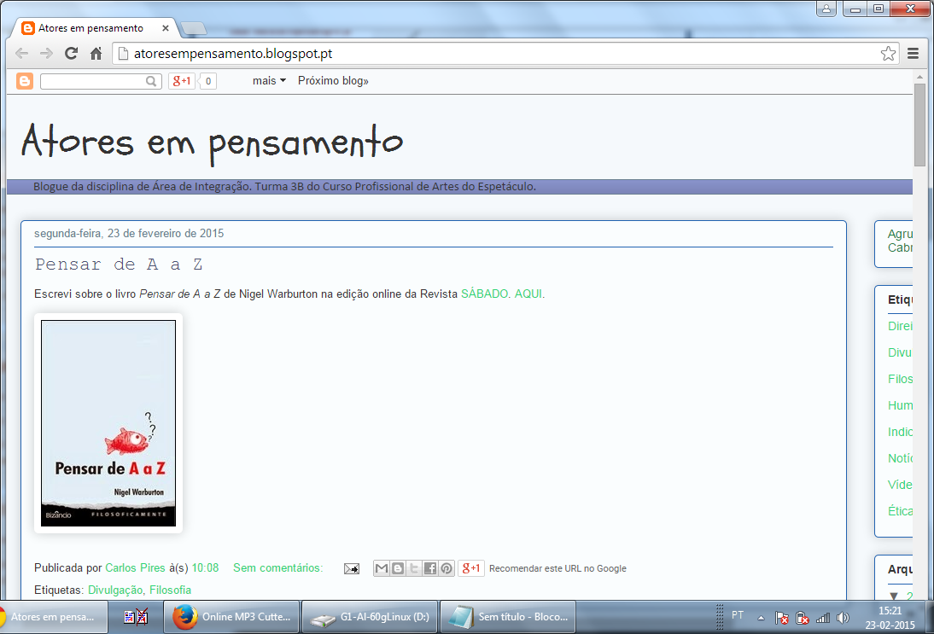The image size is (934, 634).
Task: Collapse the archive year triangle in sidebar
Action: [x=894, y=596]
